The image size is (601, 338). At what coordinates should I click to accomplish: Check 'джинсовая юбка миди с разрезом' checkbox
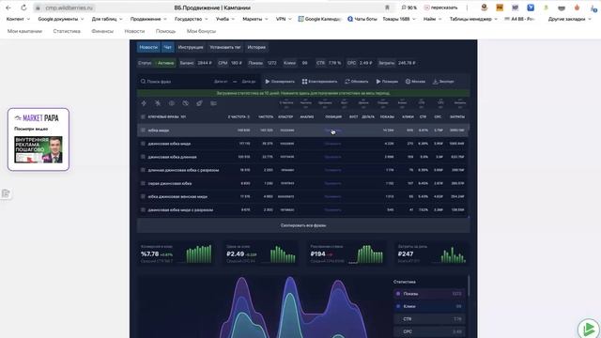[x=143, y=209]
